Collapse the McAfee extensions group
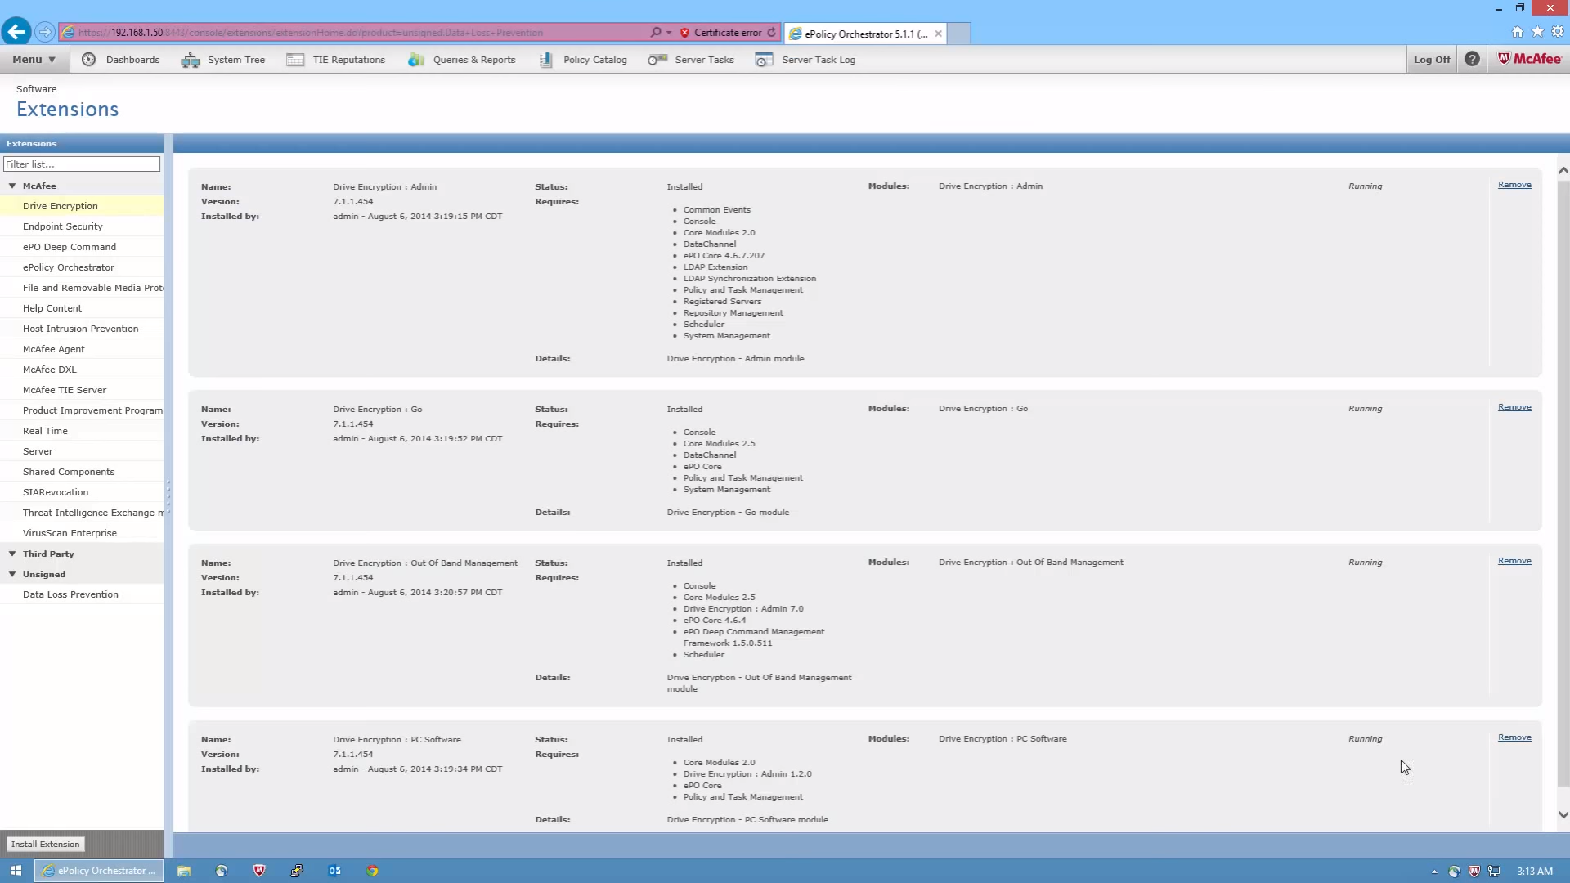This screenshot has height=883, width=1570. [x=12, y=186]
